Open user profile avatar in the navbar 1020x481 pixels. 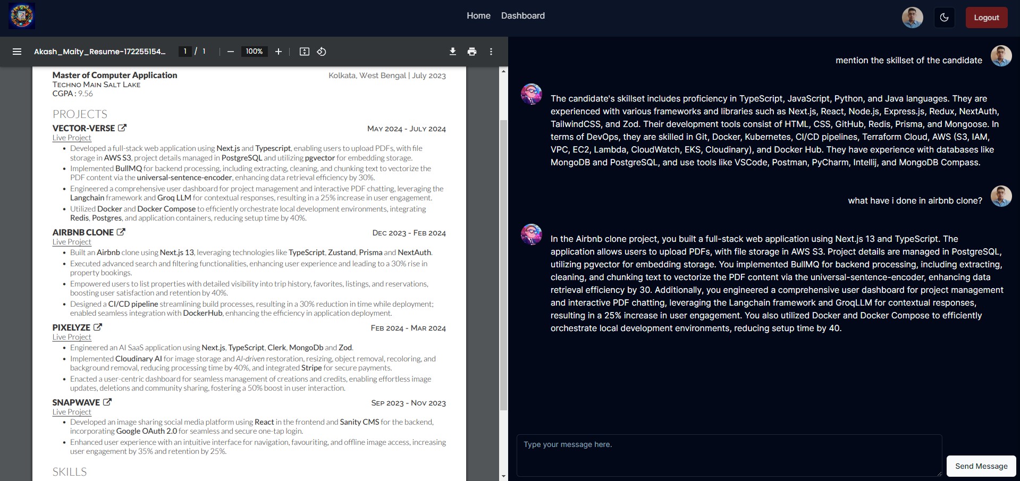pos(913,18)
